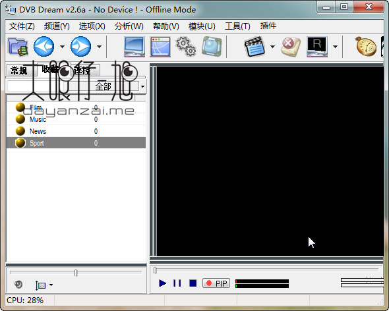389x311 pixels.
Task: Open the 帮助(V) menu
Action: (x=166, y=26)
